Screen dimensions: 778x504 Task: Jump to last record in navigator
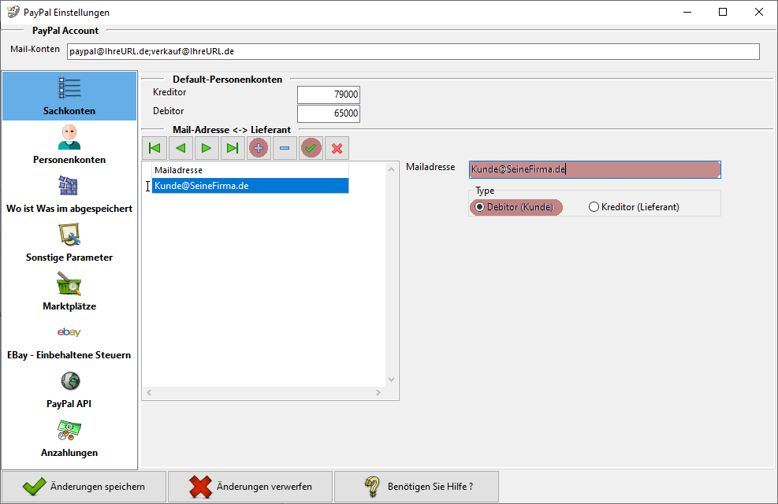(233, 148)
